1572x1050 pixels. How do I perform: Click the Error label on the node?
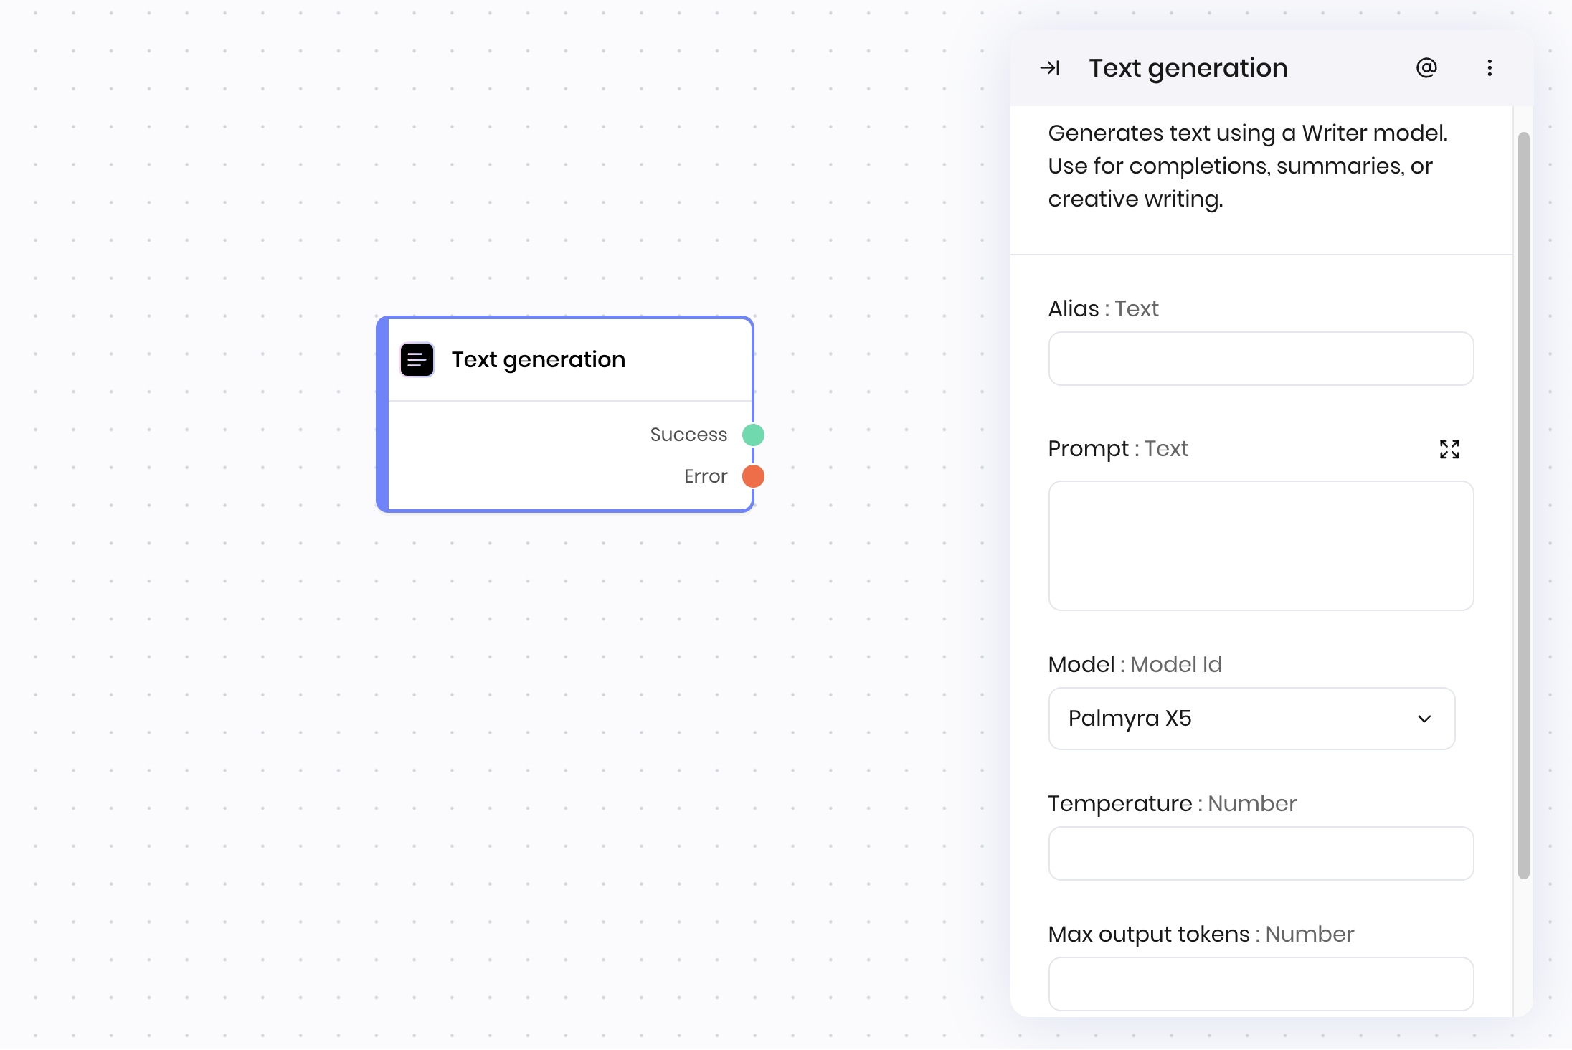pos(705,476)
